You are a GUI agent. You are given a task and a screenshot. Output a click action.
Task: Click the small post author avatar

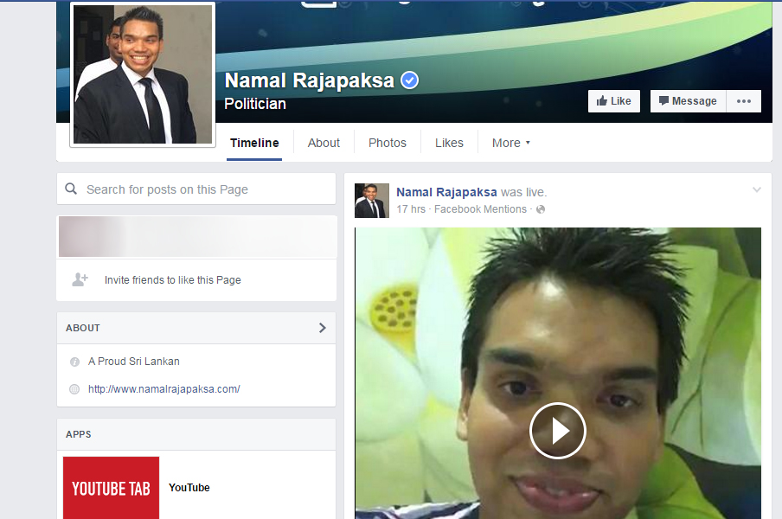coord(371,201)
